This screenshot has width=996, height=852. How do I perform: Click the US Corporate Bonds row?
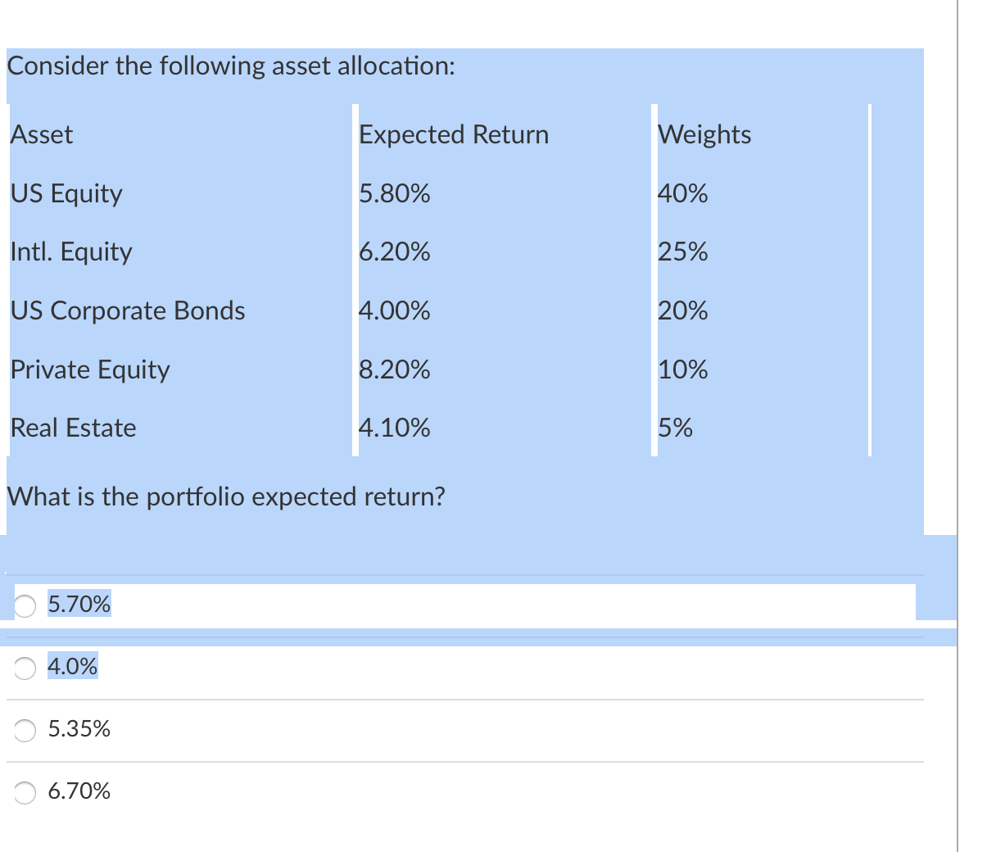click(127, 311)
